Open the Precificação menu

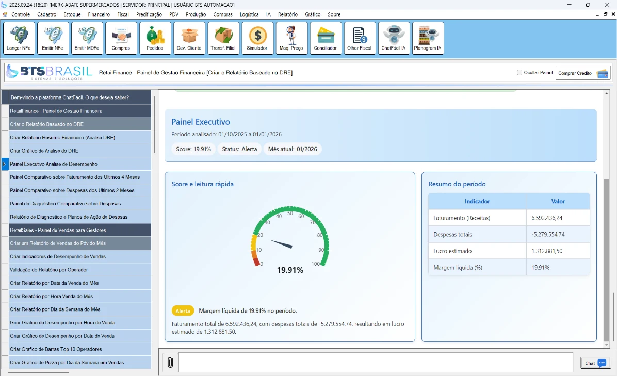point(149,14)
